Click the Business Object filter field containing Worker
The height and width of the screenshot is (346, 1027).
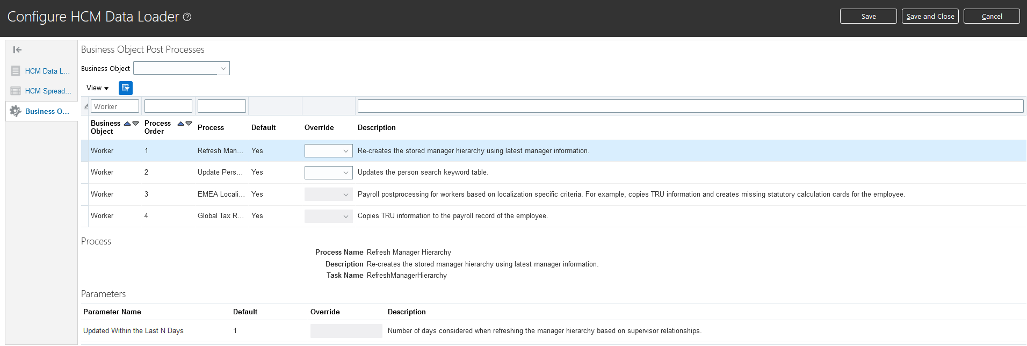click(x=115, y=106)
